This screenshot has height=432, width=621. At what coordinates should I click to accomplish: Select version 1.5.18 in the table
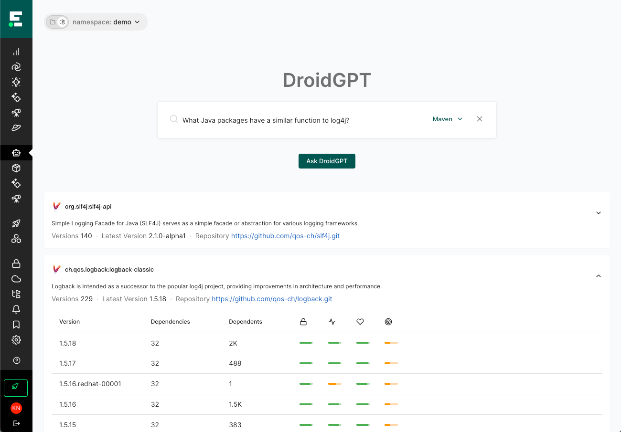[x=68, y=343]
